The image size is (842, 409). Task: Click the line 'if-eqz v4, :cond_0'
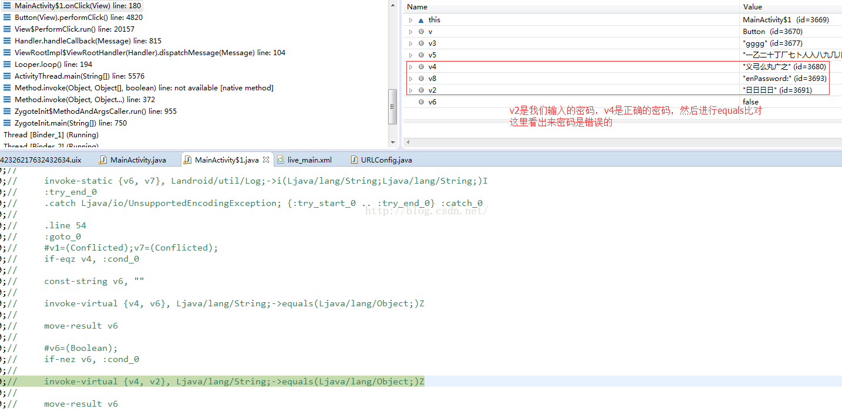(x=92, y=259)
